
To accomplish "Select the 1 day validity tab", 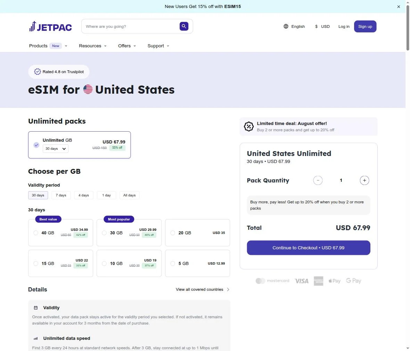I will 106,195.
